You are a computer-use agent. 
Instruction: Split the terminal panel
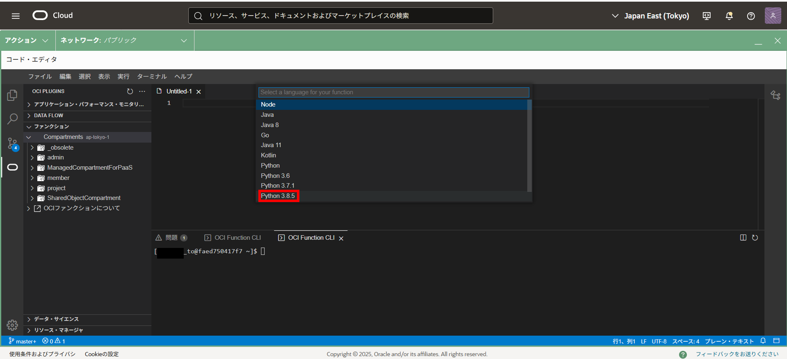click(x=743, y=238)
